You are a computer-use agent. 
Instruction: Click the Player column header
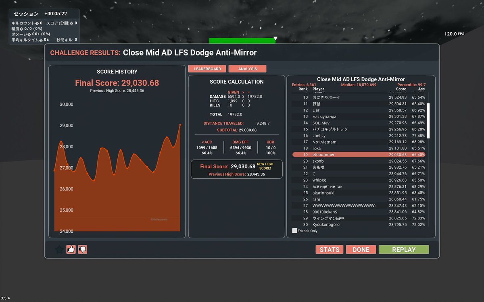tap(318, 89)
